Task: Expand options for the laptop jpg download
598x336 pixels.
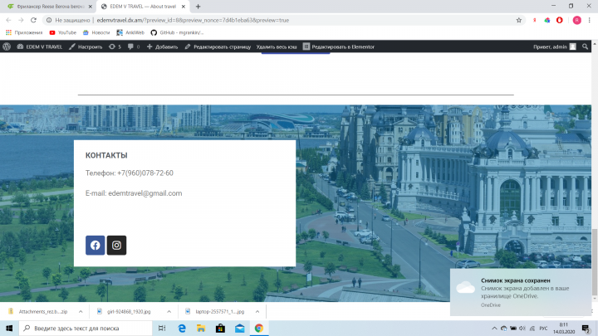Action: 257,312
